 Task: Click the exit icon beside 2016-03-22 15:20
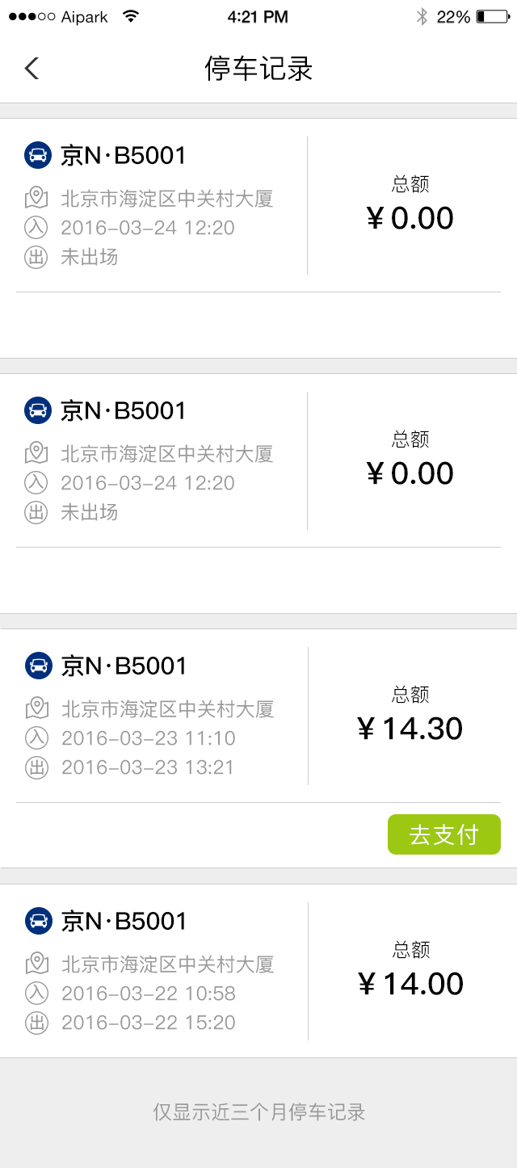[x=36, y=1023]
